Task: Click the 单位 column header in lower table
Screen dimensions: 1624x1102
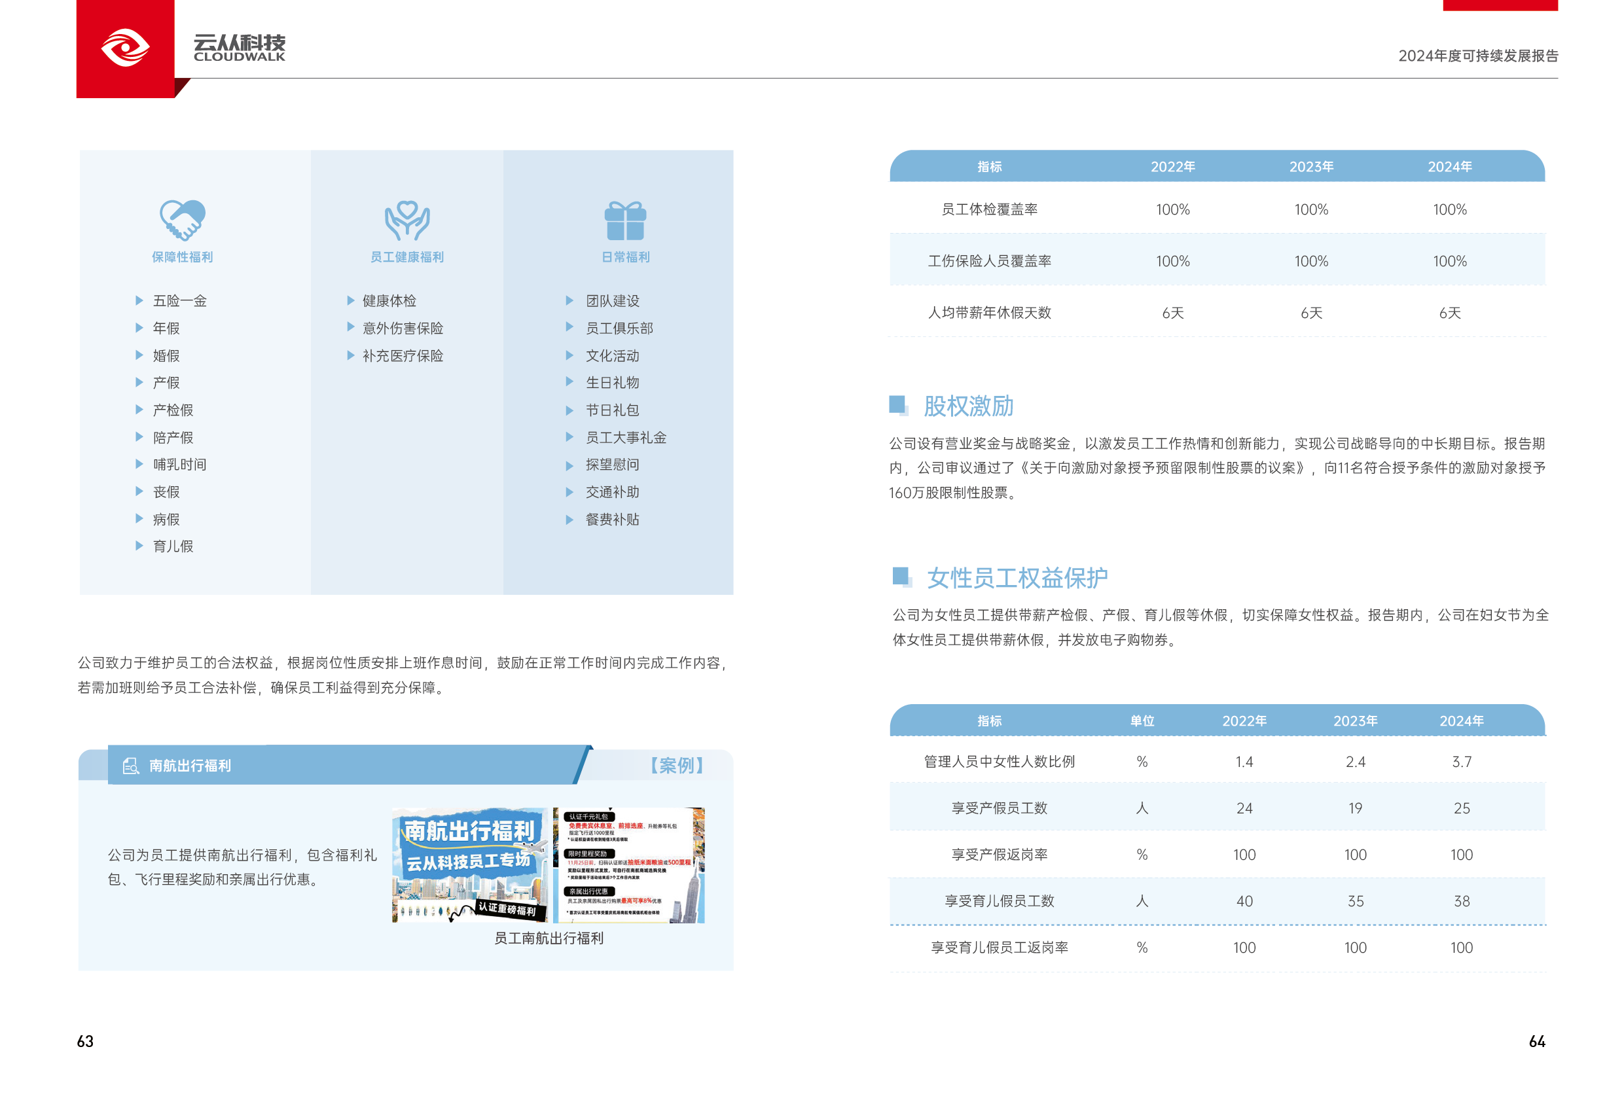Action: point(1142,720)
